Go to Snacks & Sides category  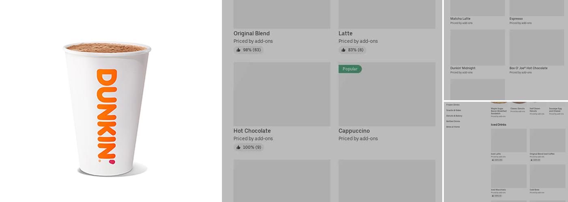coord(454,110)
